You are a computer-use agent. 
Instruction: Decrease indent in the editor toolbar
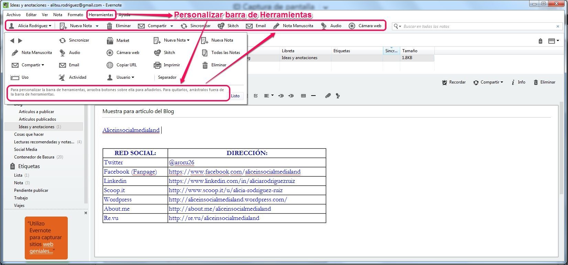click(281, 96)
